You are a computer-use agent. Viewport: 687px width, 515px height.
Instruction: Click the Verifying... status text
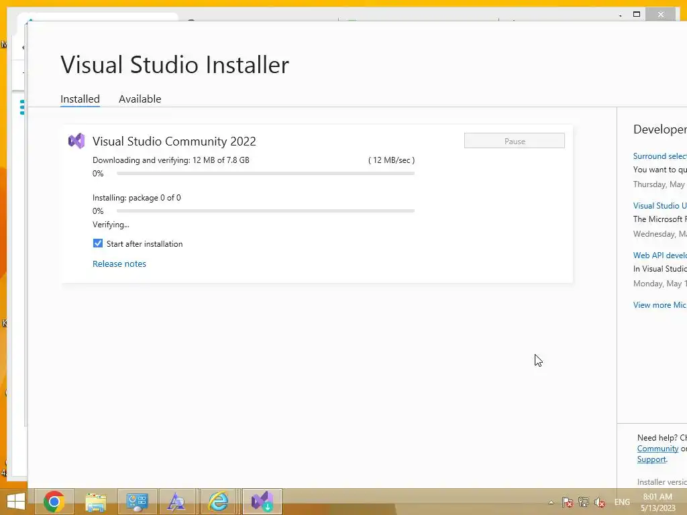click(111, 225)
